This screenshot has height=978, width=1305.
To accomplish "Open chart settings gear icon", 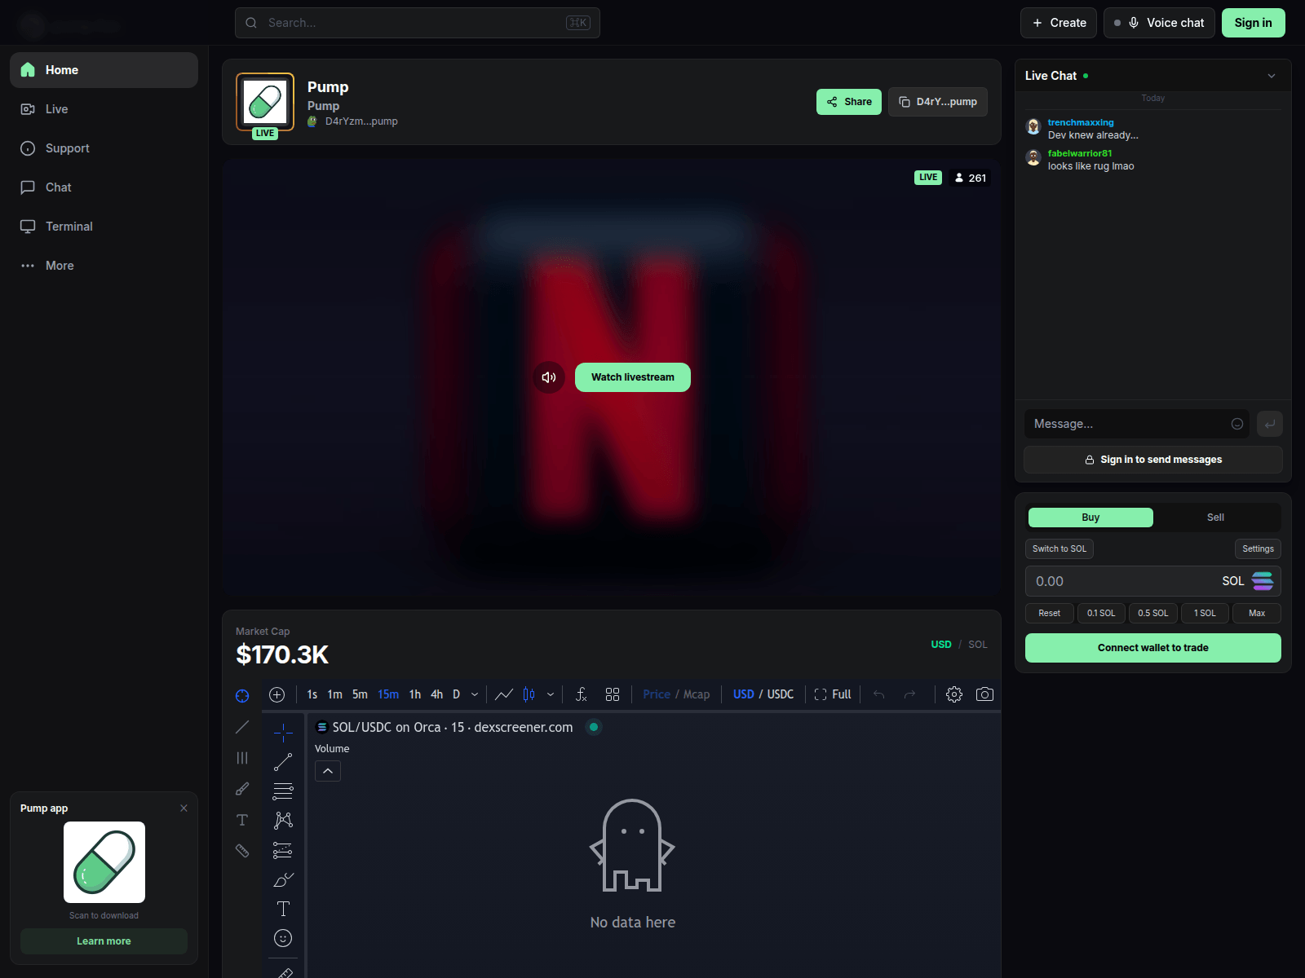I will pyautogui.click(x=954, y=694).
